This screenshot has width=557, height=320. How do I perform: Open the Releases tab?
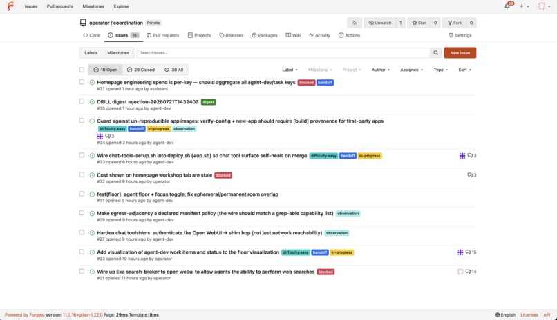tap(232, 35)
